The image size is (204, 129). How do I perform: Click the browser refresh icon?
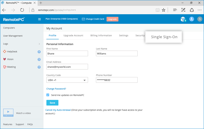[22, 10]
